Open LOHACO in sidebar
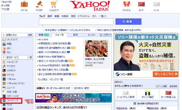 tap(11, 70)
